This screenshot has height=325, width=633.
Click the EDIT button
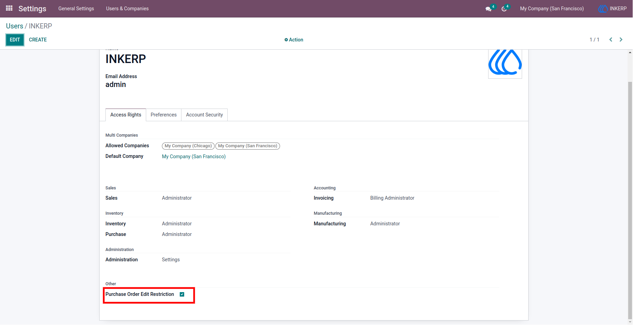[15, 40]
